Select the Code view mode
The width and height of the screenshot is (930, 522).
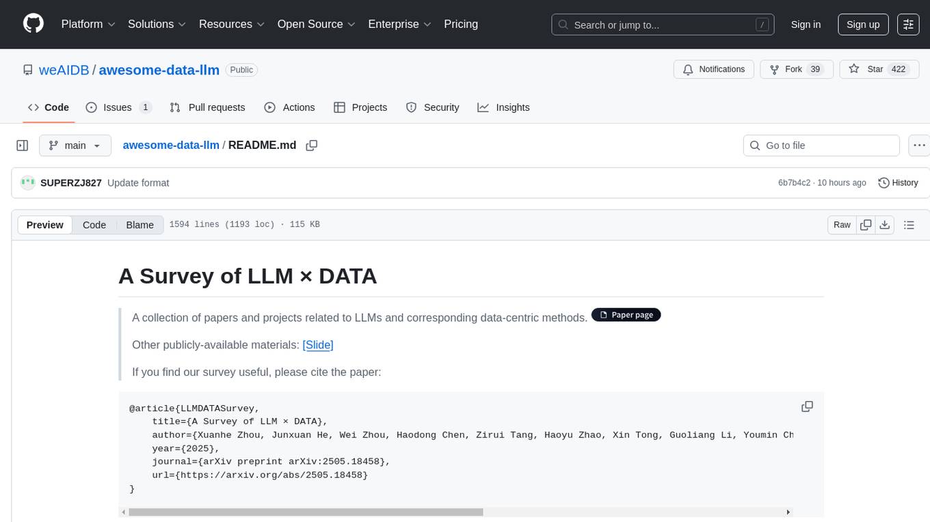point(94,225)
